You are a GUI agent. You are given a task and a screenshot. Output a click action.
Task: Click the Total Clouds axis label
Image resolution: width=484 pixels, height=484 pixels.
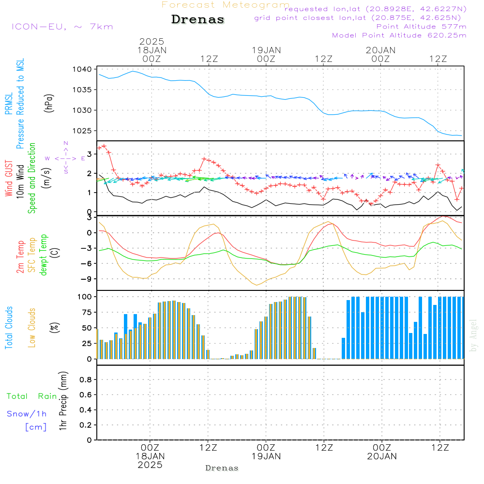pyautogui.click(x=9, y=328)
